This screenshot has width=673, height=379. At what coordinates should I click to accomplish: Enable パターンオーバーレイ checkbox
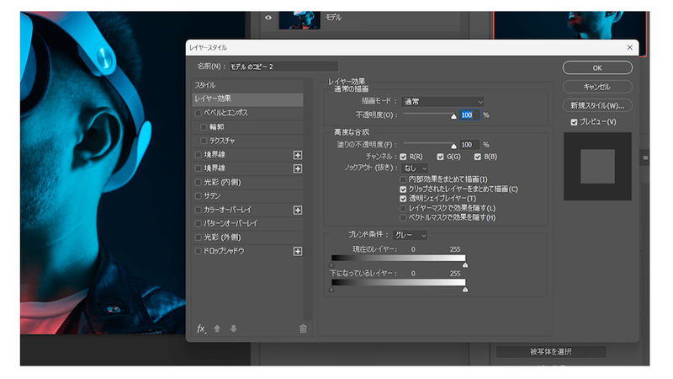click(x=199, y=223)
